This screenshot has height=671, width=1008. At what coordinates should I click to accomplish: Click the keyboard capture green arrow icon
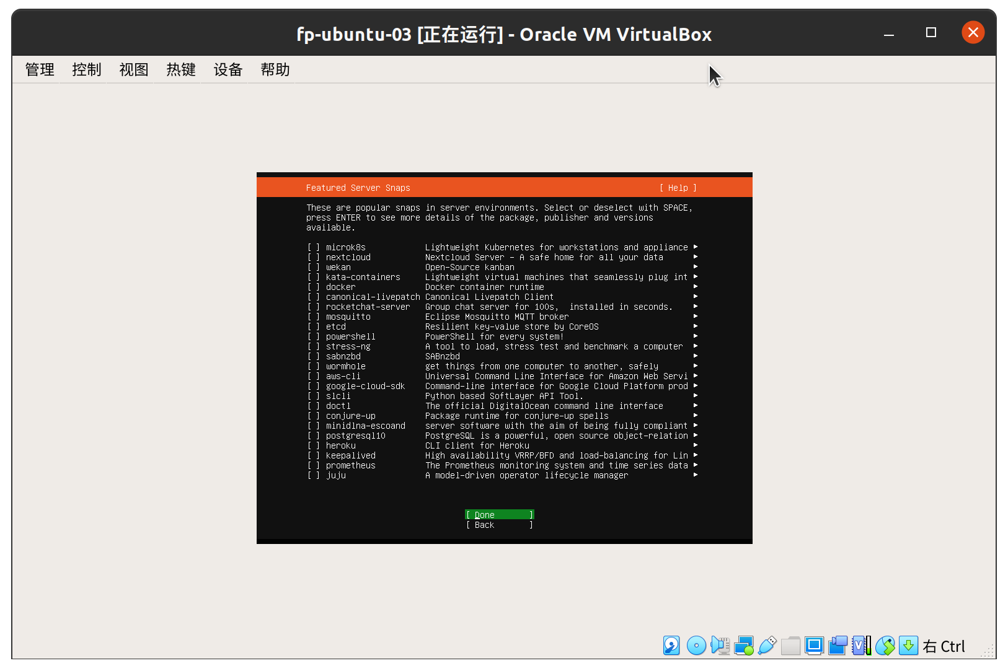point(908,646)
